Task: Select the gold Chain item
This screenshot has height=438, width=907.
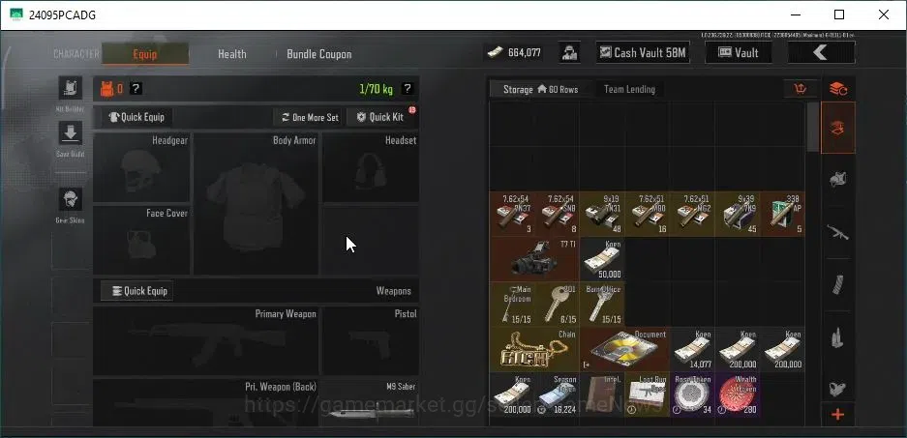Action: (534, 350)
